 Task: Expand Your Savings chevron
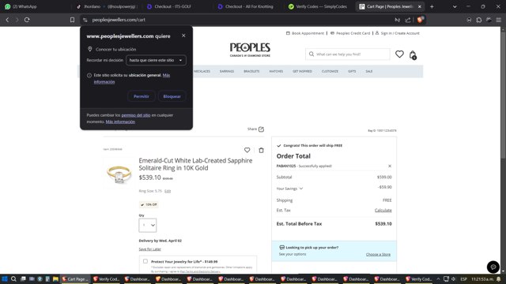tap(301, 189)
